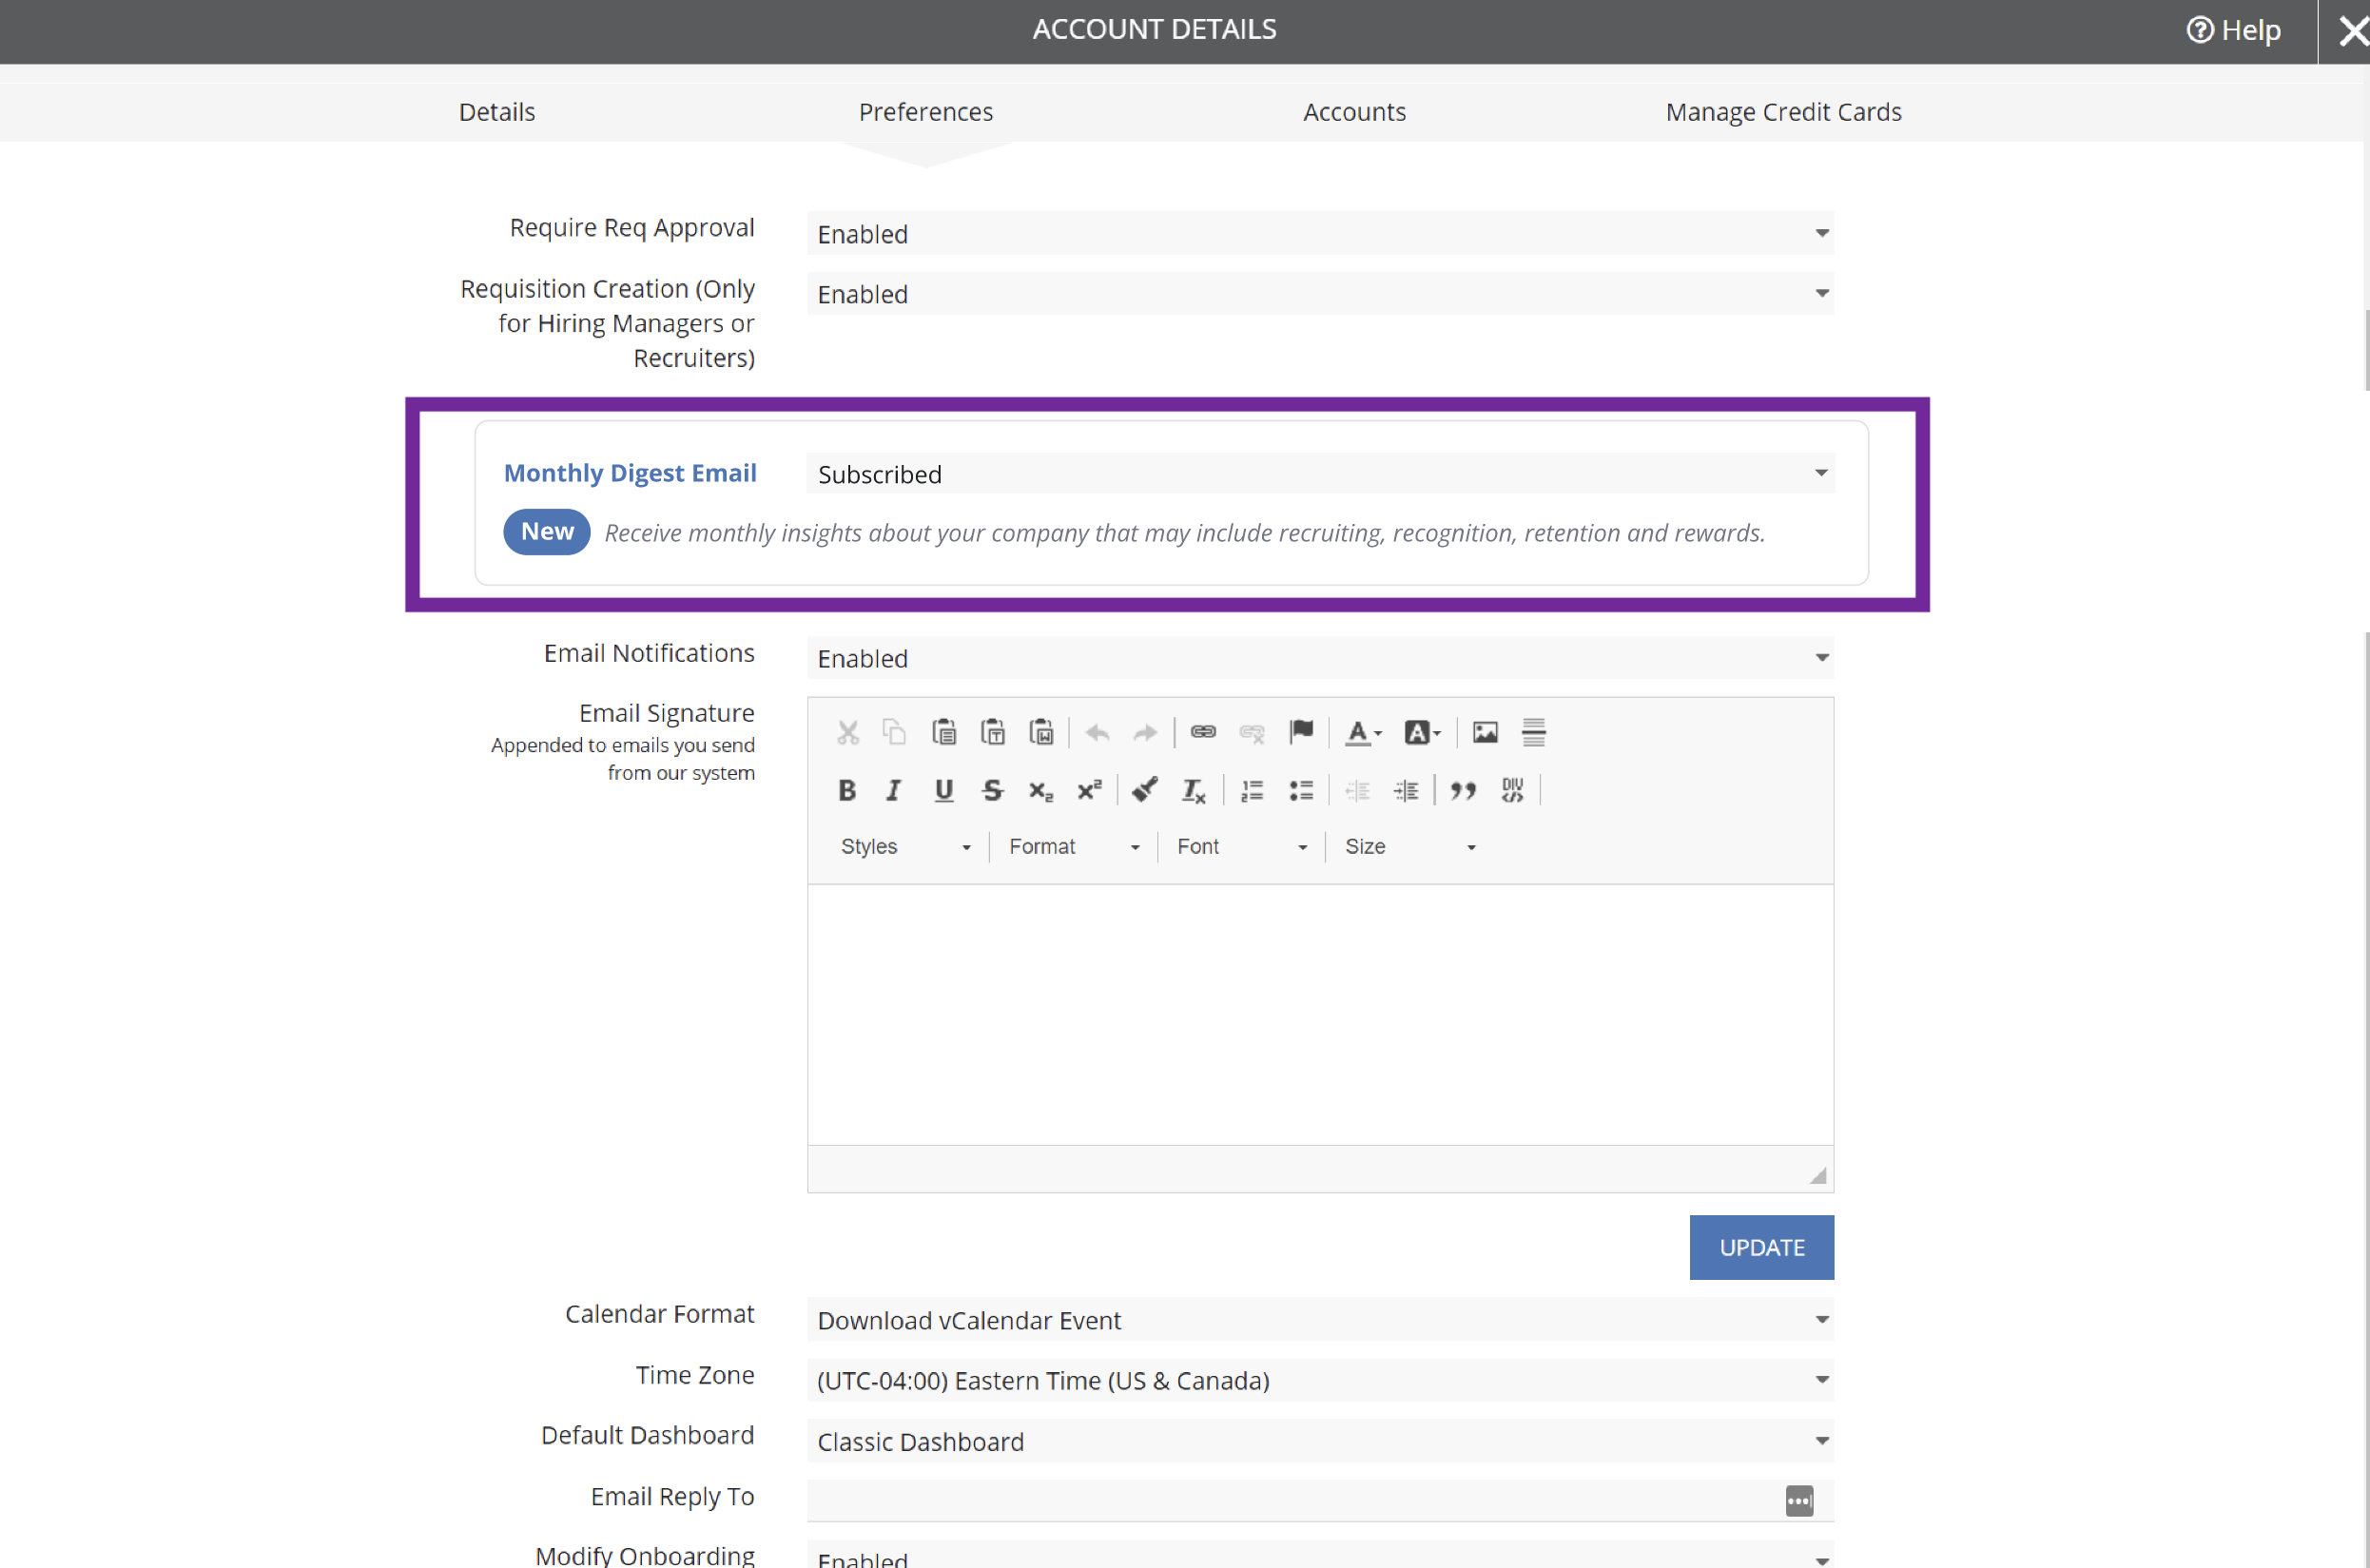The width and height of the screenshot is (2370, 1568).
Task: Open the Help link
Action: point(2233,30)
